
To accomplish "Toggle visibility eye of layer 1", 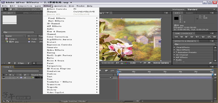I will coord(3,78).
